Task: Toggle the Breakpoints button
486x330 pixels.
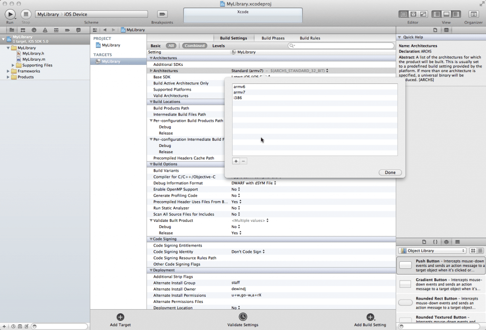Action: [162, 14]
